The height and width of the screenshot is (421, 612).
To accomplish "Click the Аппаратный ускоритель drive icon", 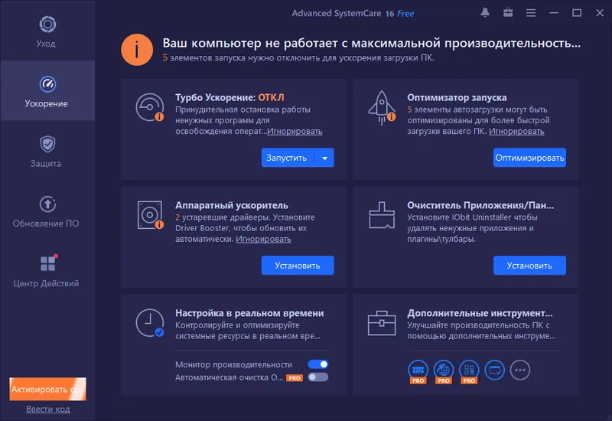I will click(150, 215).
